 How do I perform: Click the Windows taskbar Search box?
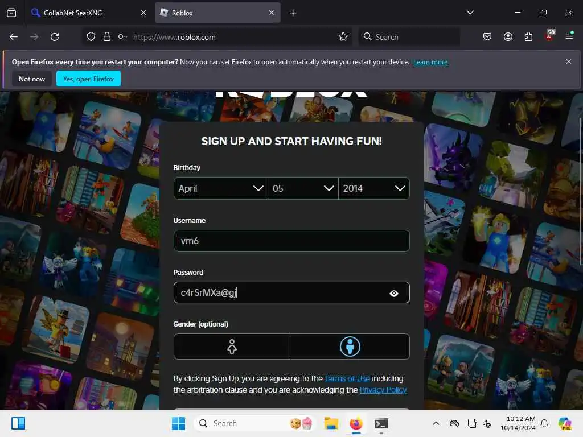click(254, 423)
